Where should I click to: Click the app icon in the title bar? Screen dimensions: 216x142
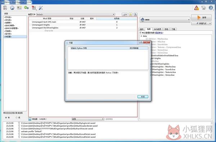2,2
